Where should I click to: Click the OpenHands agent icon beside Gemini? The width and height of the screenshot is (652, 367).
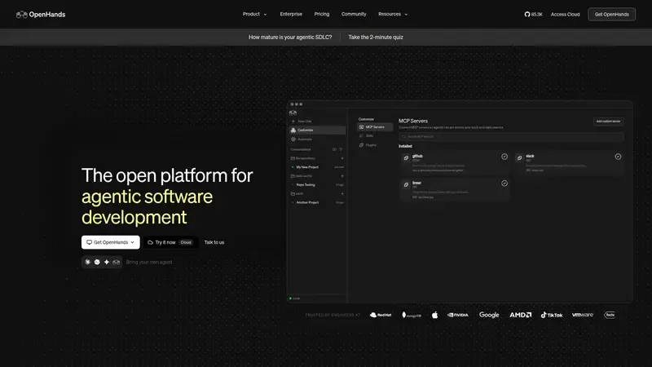(x=116, y=262)
